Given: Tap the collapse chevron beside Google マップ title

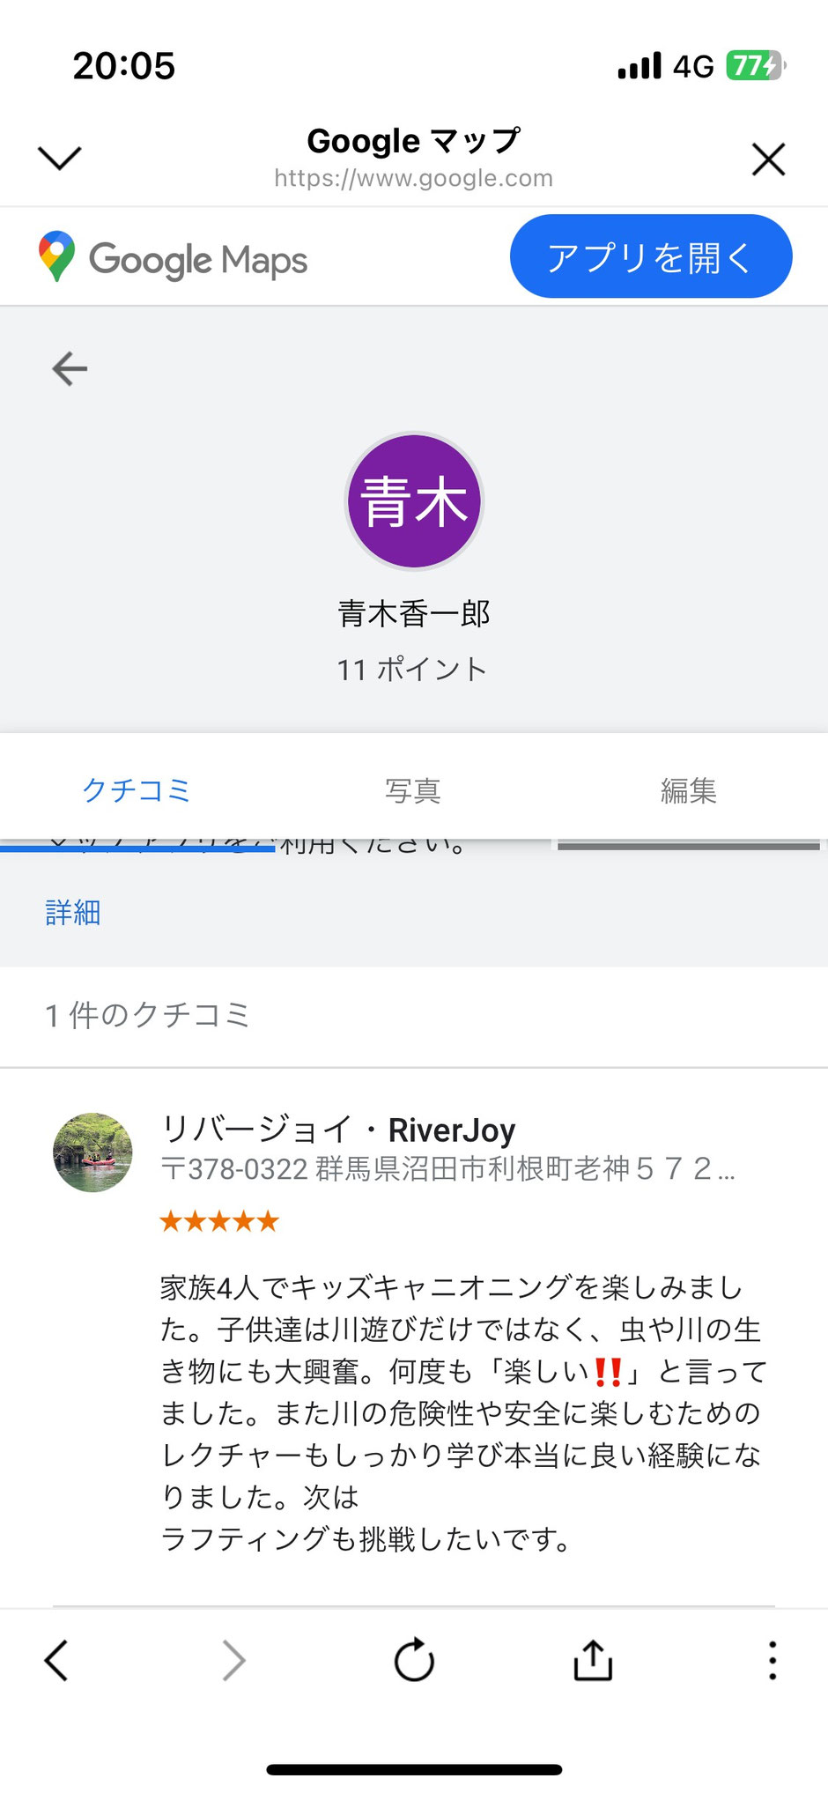Looking at the screenshot, I should click(x=60, y=158).
